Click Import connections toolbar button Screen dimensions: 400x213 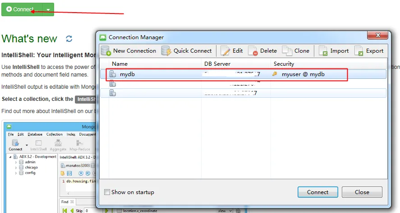pos(334,51)
